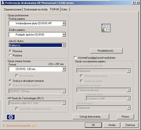
Task: Click the page layout preview icon
Action: pyautogui.click(x=106, y=28)
